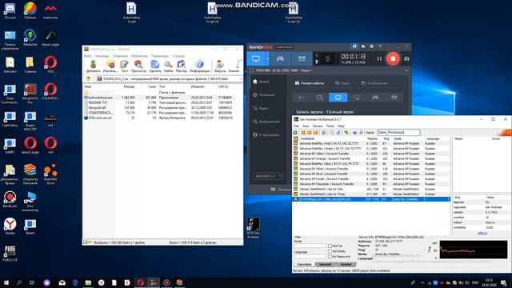
Task: Toggle the No Password filter checkbox
Action: (330, 256)
